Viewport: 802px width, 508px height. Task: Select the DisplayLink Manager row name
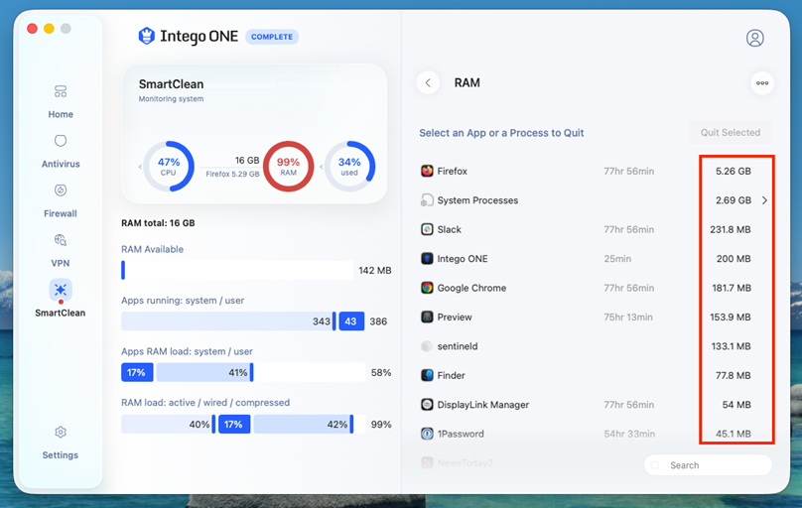(x=482, y=405)
